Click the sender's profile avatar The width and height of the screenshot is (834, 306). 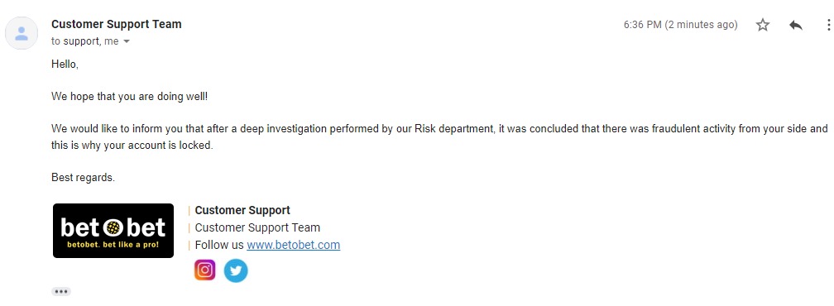point(22,33)
